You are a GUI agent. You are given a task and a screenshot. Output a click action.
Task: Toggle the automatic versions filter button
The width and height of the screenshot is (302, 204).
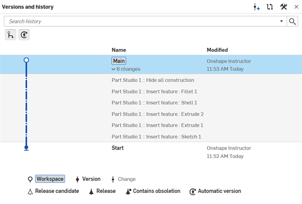[x=24, y=35]
